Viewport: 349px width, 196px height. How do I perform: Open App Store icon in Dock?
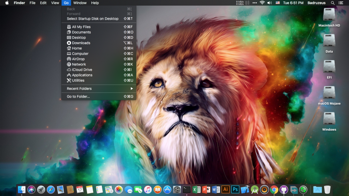tap(167, 190)
